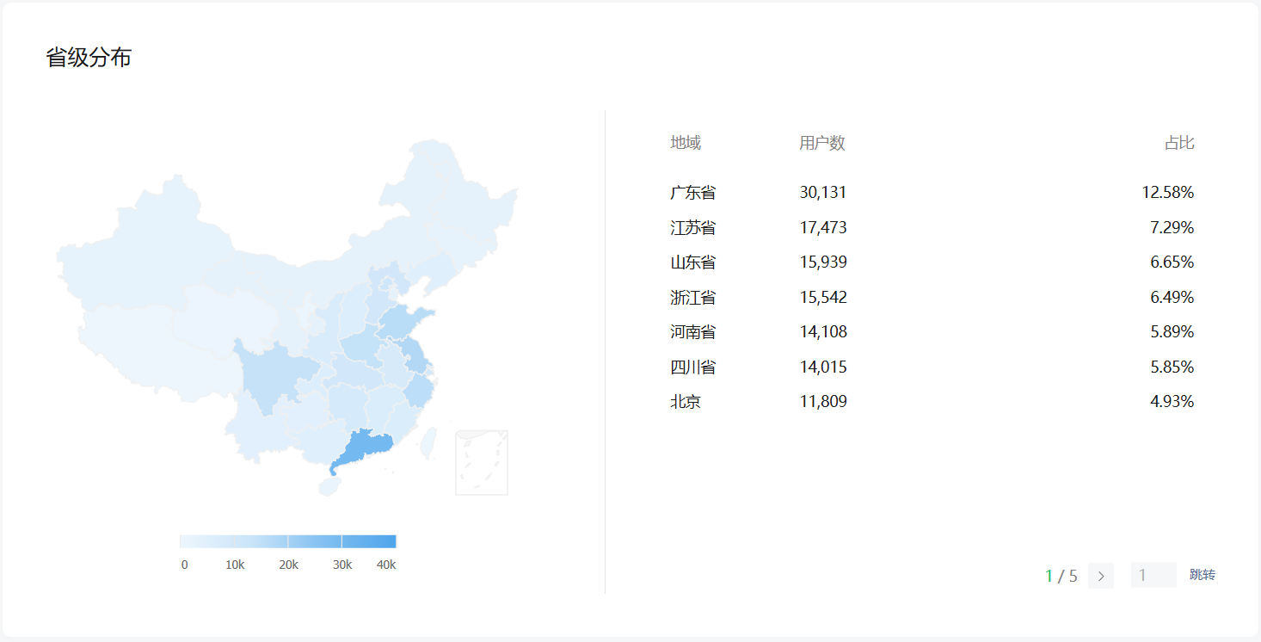Go to next page with arrow button
The height and width of the screenshot is (642, 1261).
coord(1101,576)
